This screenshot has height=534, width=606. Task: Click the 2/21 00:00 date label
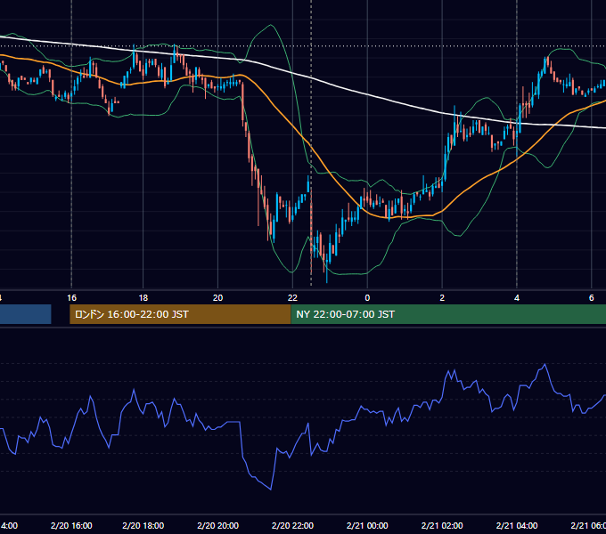(x=367, y=525)
